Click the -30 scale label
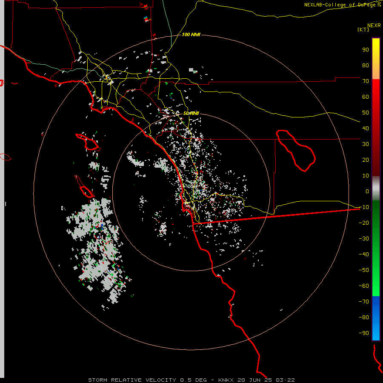This screenshot has width=383, height=383. (x=364, y=239)
